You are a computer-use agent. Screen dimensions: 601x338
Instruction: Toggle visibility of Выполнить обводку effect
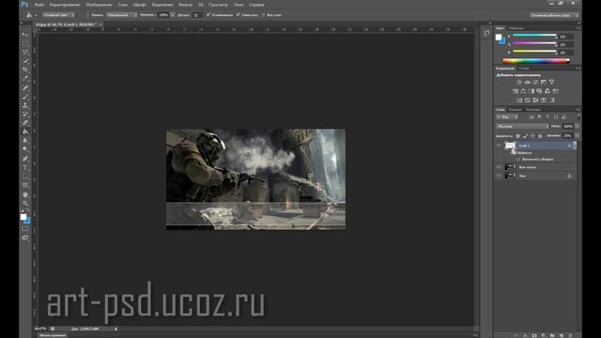point(518,159)
